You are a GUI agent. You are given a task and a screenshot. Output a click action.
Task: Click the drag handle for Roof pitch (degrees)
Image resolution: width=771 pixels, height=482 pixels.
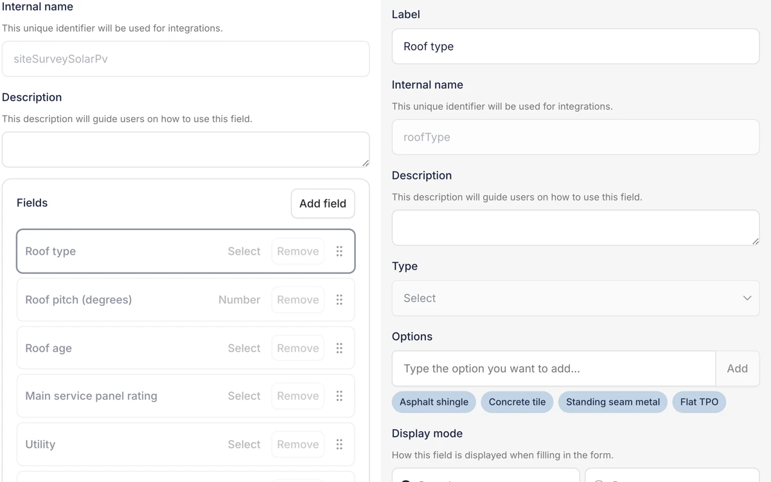click(339, 299)
